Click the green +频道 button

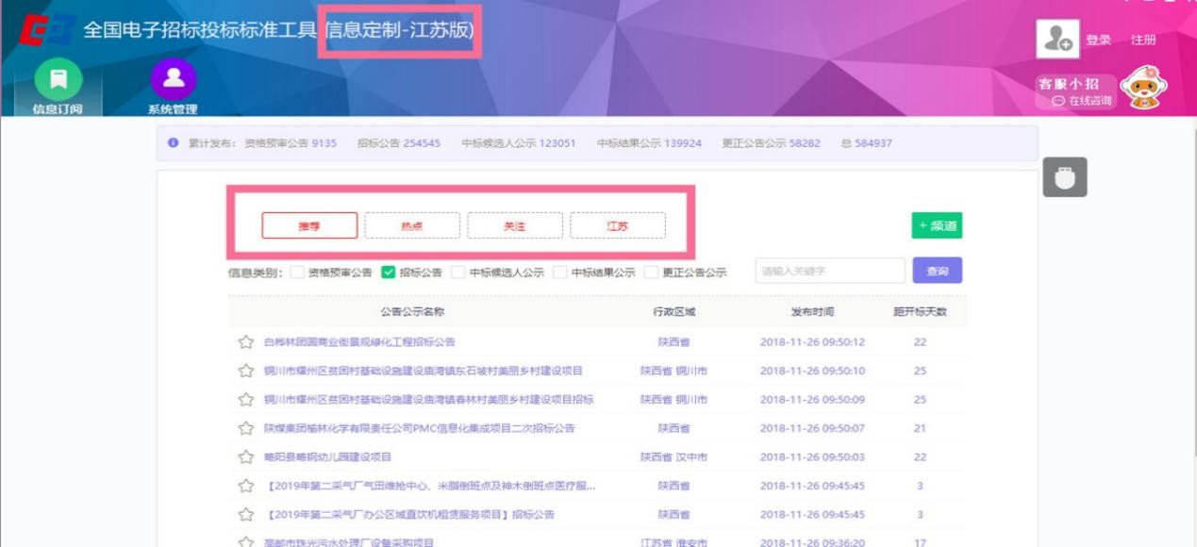coord(938,225)
